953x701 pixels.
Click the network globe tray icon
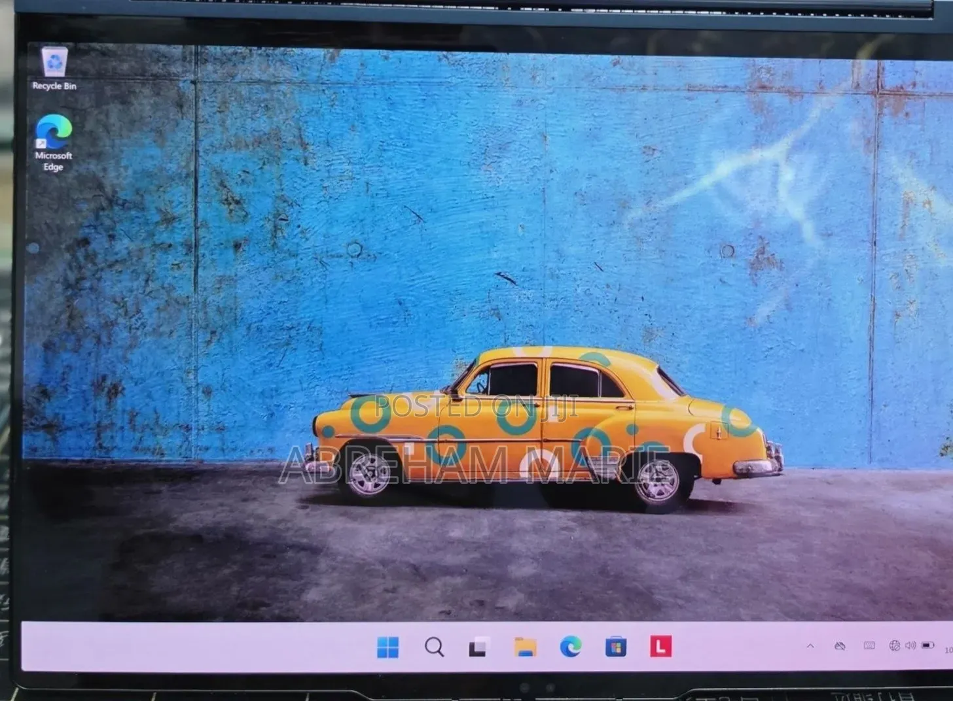coord(895,646)
